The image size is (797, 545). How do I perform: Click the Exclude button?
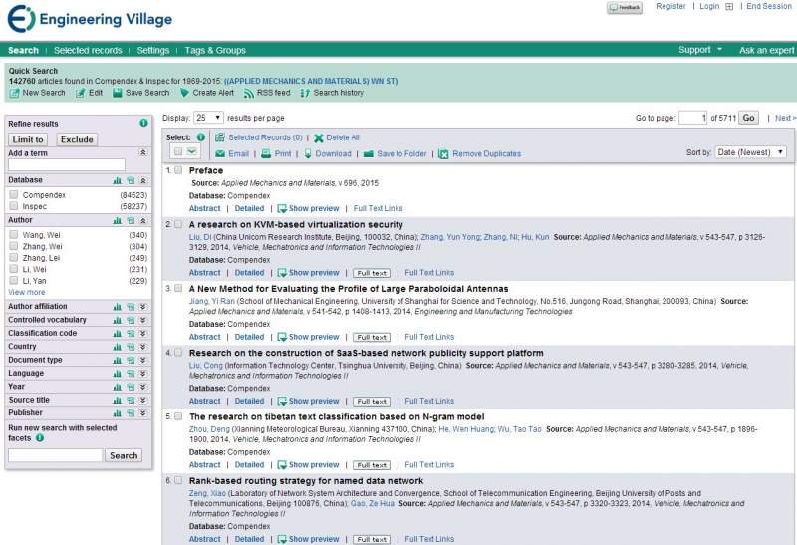(x=77, y=139)
